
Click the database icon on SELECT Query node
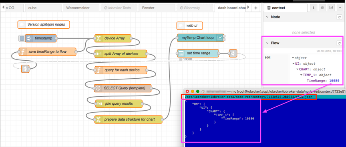coord(98,88)
